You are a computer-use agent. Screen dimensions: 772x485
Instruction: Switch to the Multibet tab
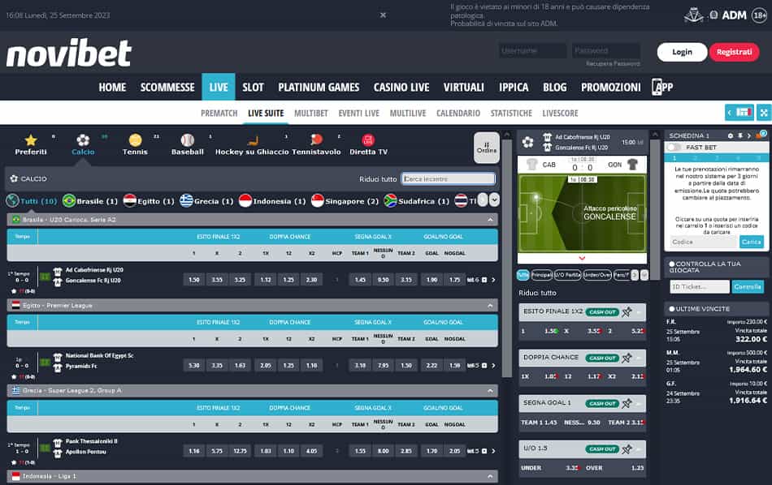(311, 113)
